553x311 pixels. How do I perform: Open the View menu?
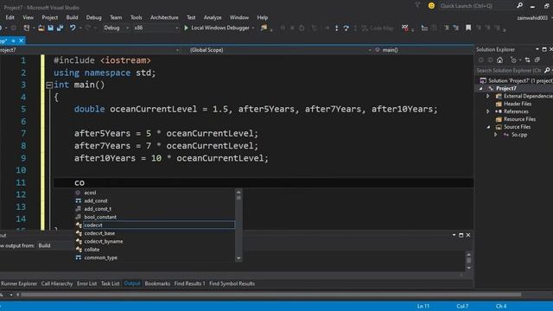(x=28, y=17)
